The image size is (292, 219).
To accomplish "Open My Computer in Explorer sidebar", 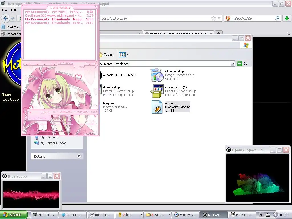I will point(50,137).
